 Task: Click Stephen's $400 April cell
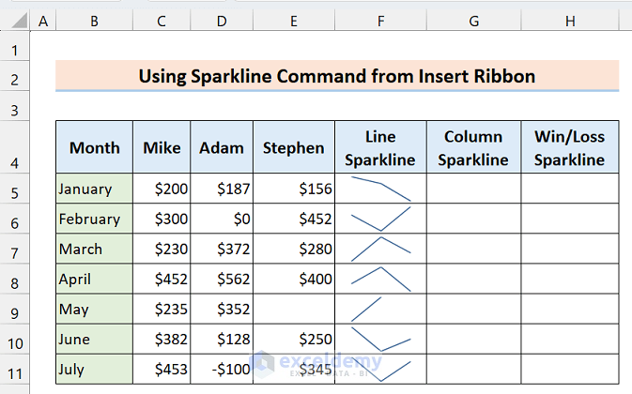coord(295,279)
